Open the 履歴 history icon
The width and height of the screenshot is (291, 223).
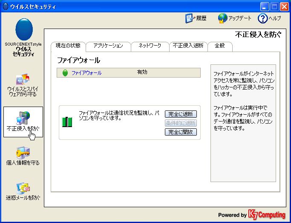click(190, 18)
